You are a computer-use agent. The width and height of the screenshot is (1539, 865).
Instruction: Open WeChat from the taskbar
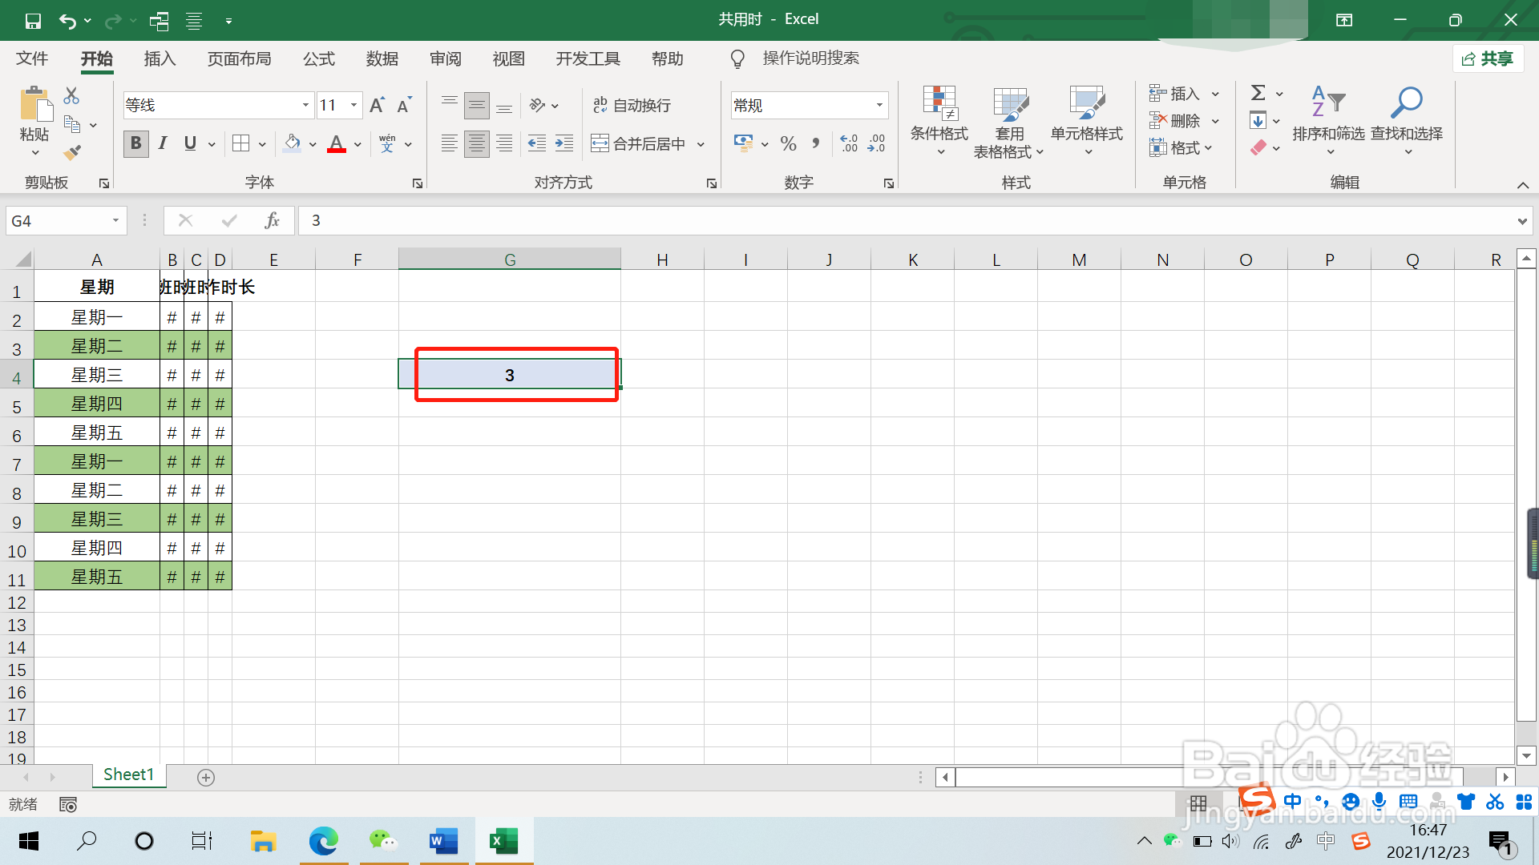(382, 841)
